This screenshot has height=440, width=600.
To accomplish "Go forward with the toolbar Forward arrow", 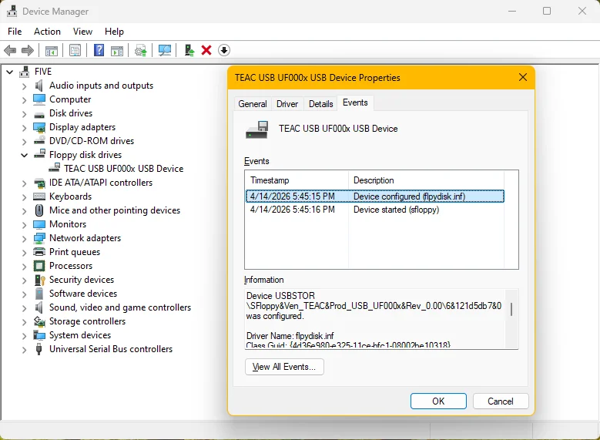I will (x=28, y=50).
